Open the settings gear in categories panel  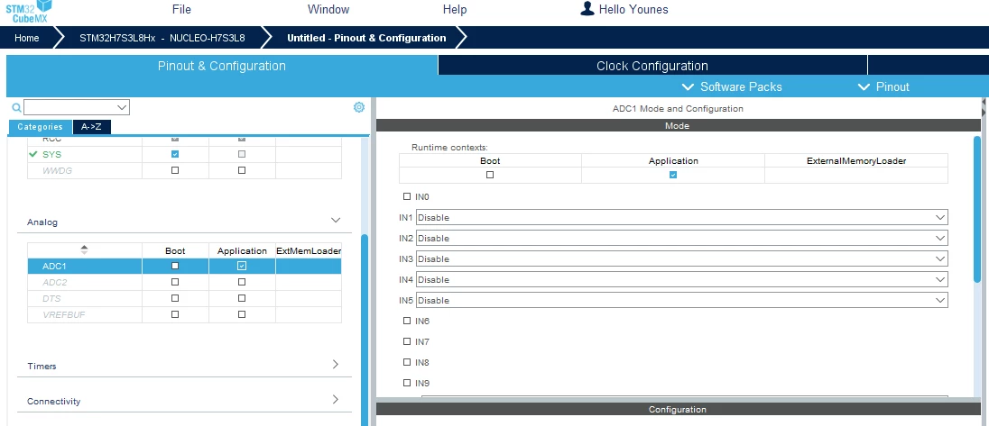(x=359, y=107)
